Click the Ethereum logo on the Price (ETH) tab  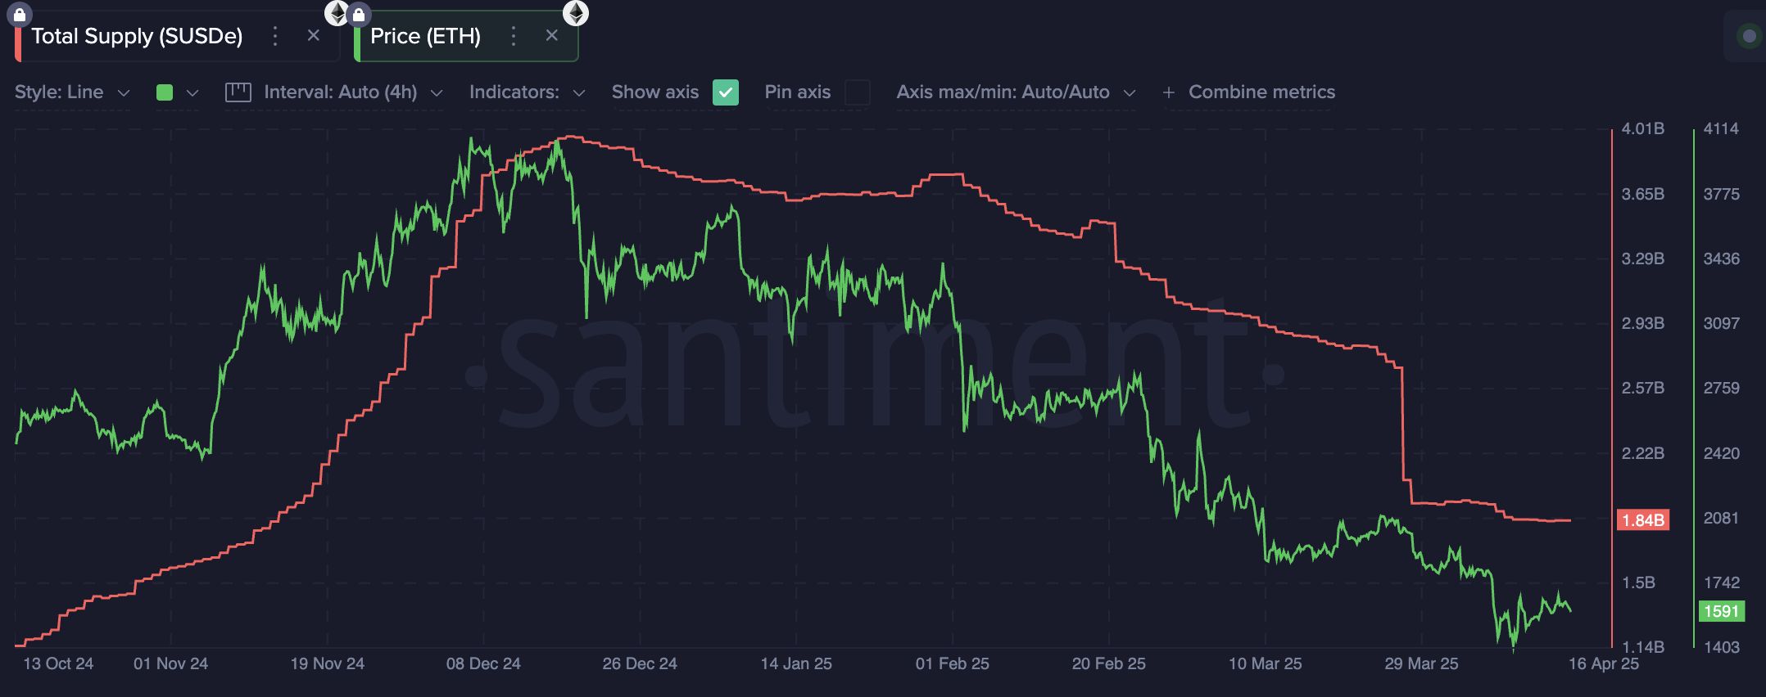[x=576, y=12]
